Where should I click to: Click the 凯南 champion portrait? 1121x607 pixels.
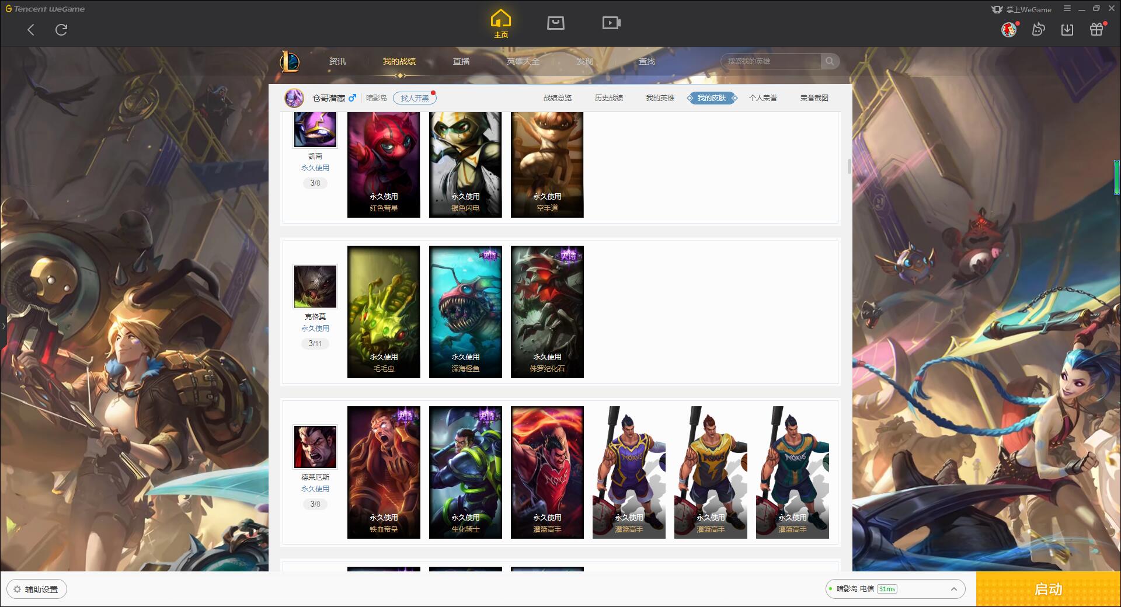pyautogui.click(x=315, y=130)
